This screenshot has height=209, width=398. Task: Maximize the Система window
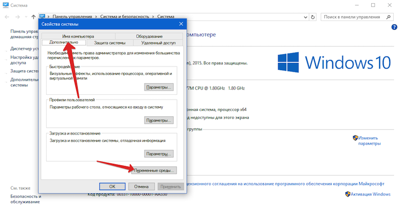coord(373,5)
